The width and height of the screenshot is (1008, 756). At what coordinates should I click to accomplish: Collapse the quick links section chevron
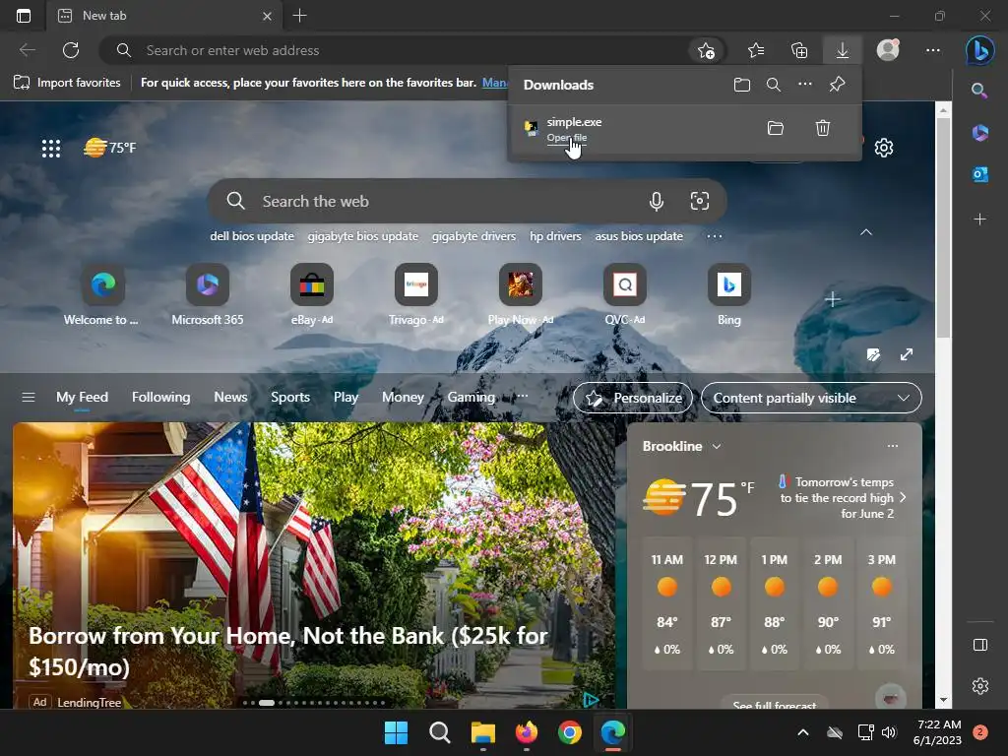pyautogui.click(x=866, y=232)
